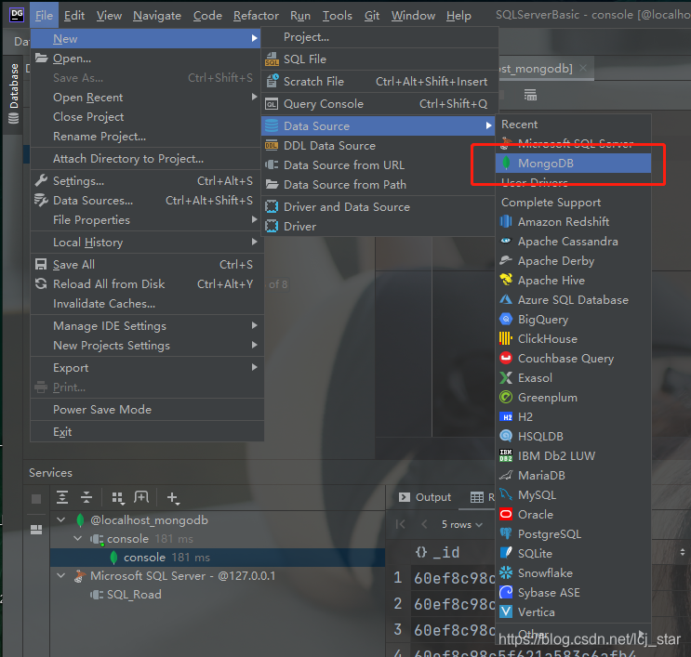Switch to the Output tab
Viewport: 691px width, 657px height.
point(425,497)
